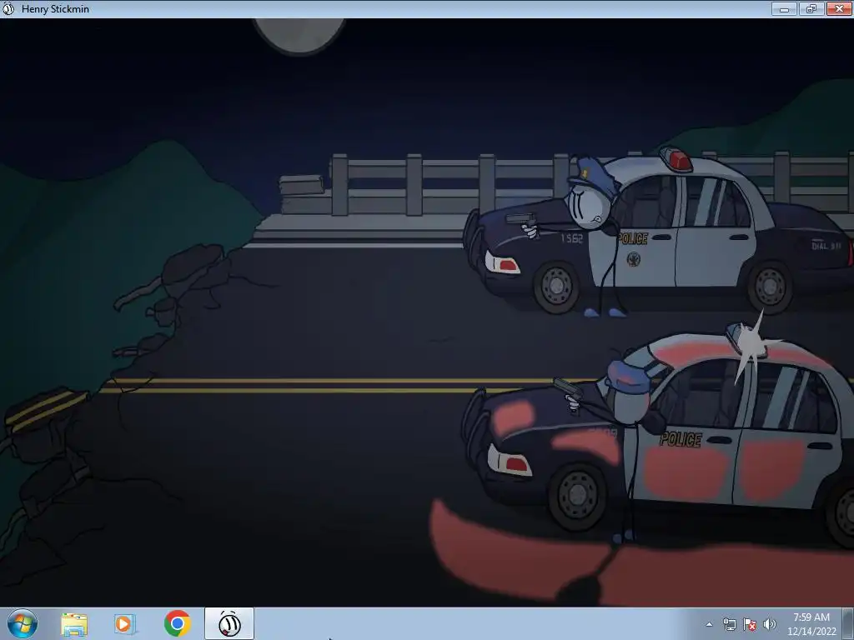Viewport: 854px width, 640px height.
Task: Click the 1562 number on the upper car
Action: [x=572, y=237]
